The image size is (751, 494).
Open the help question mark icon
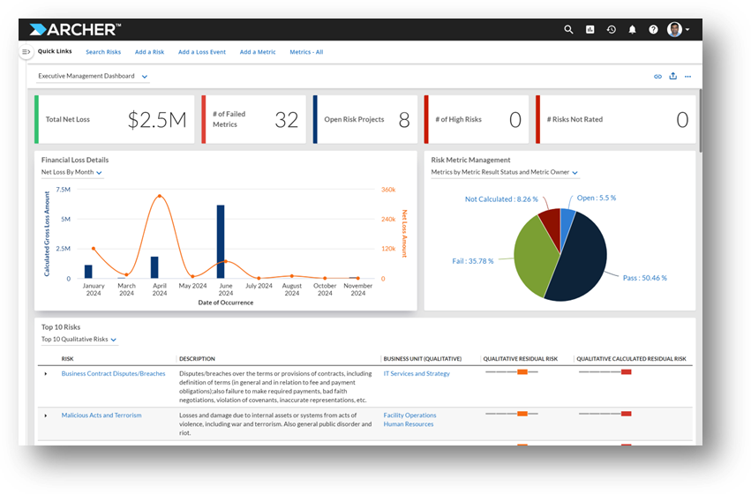[x=653, y=30]
